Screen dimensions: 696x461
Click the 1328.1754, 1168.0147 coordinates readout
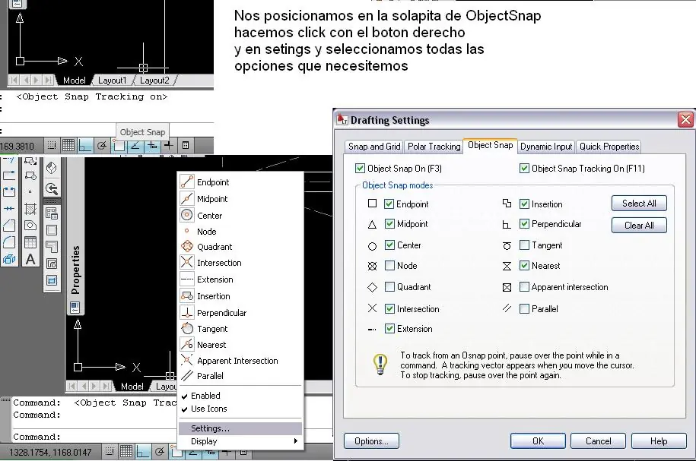50,452
